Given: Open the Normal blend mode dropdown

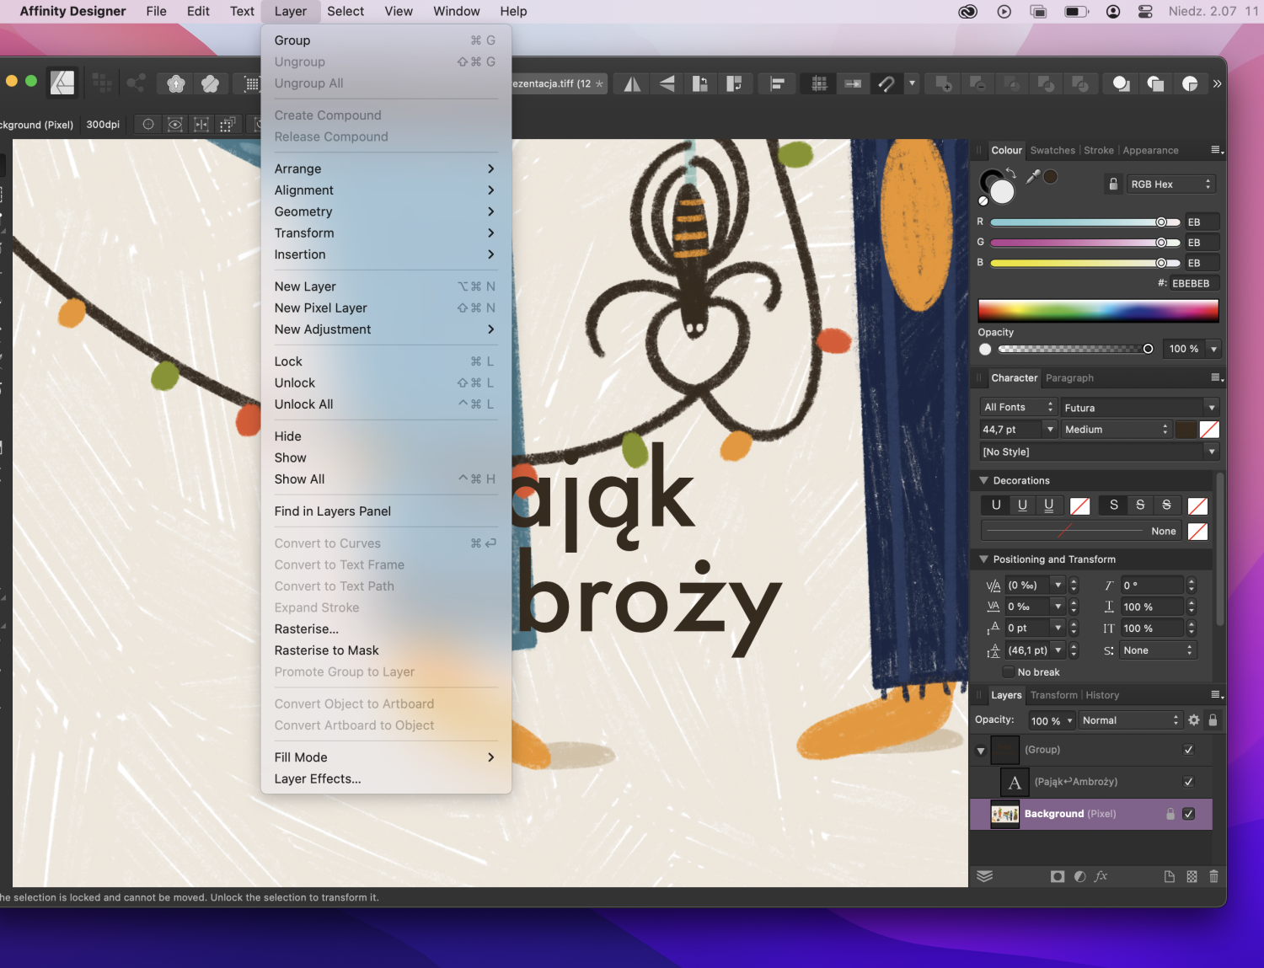Looking at the screenshot, I should [x=1130, y=720].
